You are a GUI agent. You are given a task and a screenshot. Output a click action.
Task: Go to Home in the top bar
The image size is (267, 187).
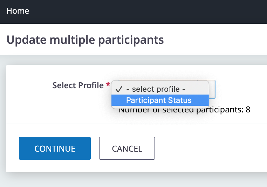(18, 11)
